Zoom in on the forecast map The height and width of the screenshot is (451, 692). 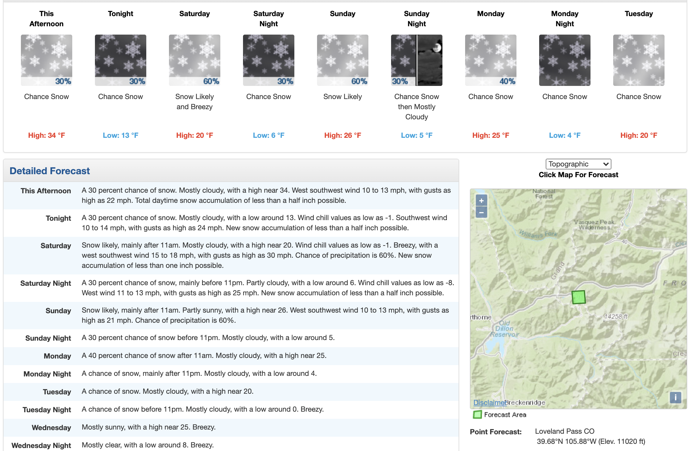[481, 200]
